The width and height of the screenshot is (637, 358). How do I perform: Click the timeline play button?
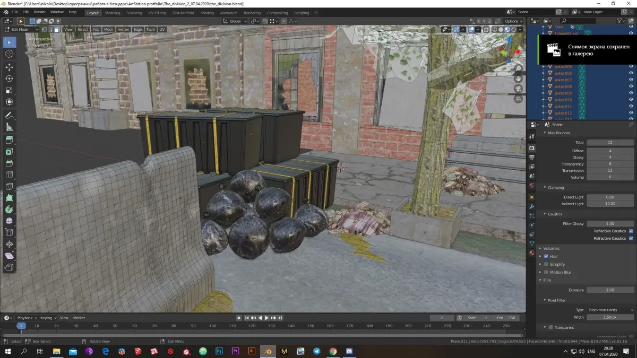266,318
